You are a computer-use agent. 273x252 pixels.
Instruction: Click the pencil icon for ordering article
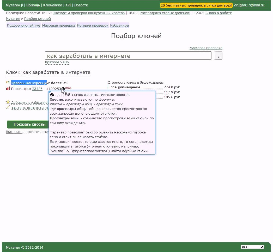[8, 107]
